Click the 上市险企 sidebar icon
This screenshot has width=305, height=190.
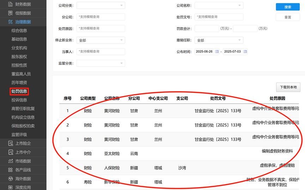tap(11, 143)
